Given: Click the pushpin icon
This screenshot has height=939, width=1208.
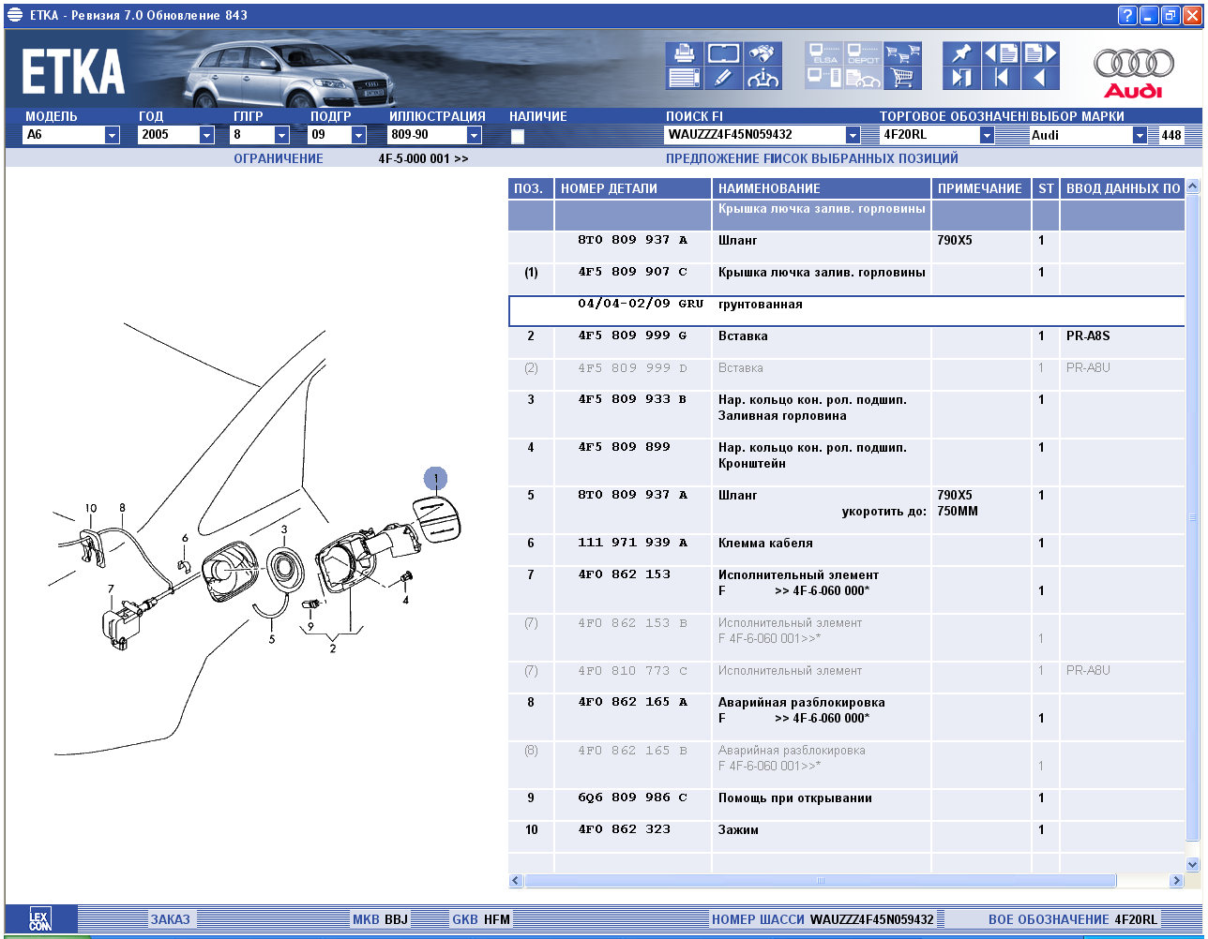Looking at the screenshot, I should click(x=961, y=53).
